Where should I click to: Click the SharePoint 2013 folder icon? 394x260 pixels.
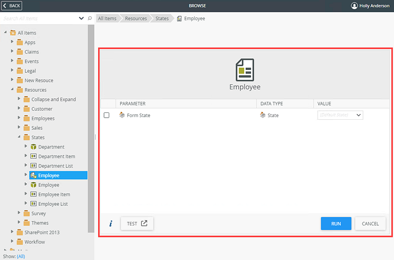point(20,232)
